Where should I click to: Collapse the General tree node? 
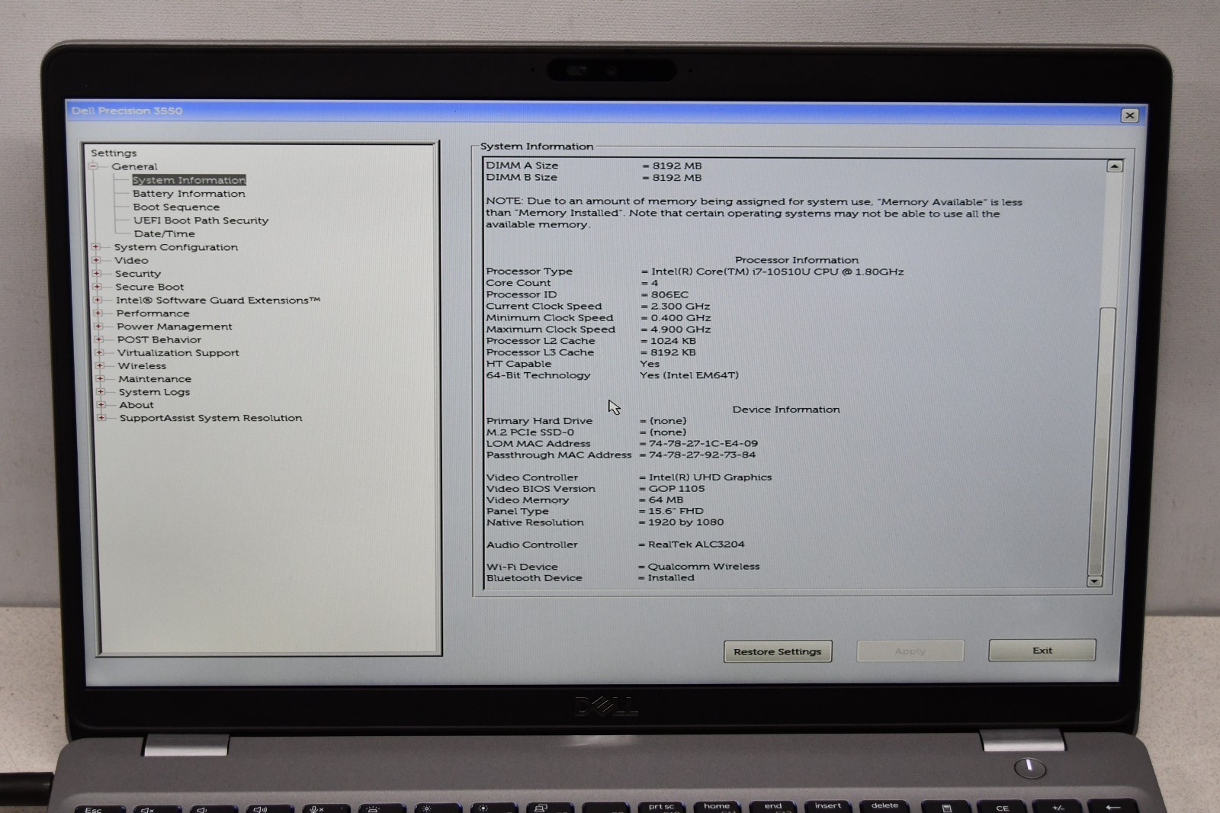click(93, 166)
